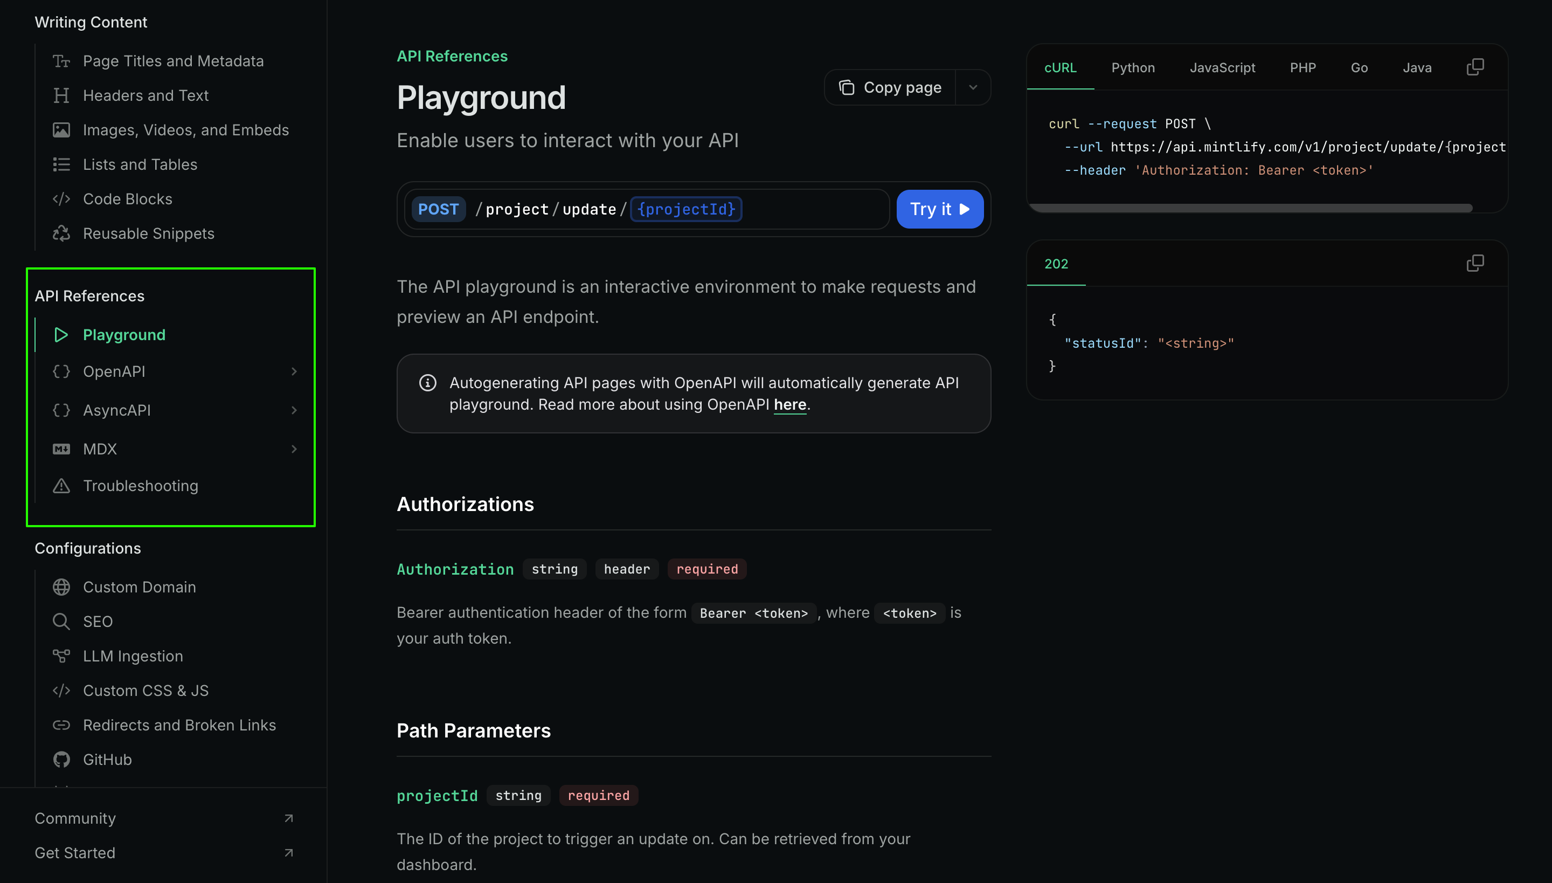1552x883 pixels.
Task: Click the Troubleshooting warning triangle icon
Action: coord(61,486)
